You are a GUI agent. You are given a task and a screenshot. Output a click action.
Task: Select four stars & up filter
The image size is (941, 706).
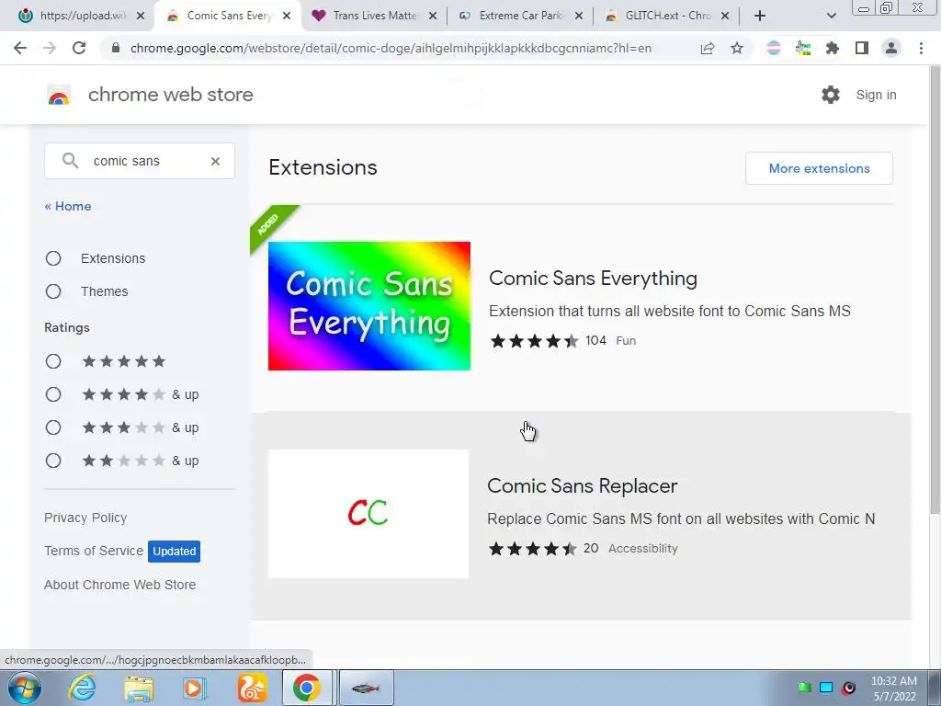53,394
